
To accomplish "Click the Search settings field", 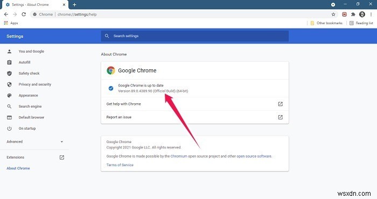I will [195, 36].
